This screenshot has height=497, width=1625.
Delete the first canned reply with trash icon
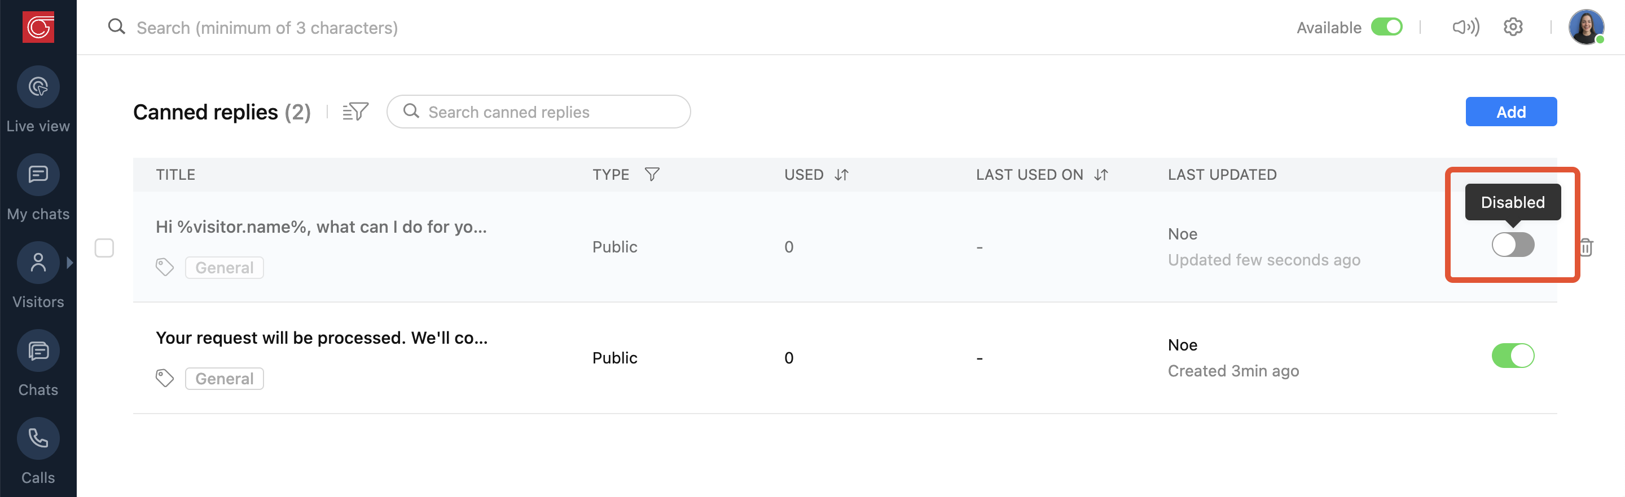point(1586,247)
